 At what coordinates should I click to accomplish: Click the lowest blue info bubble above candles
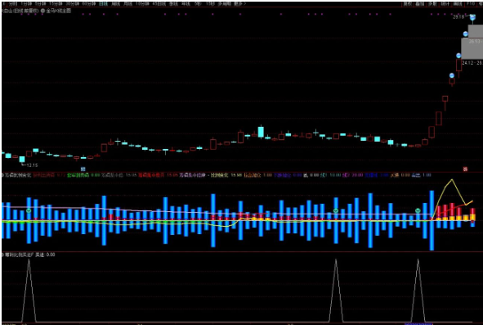coord(452,75)
